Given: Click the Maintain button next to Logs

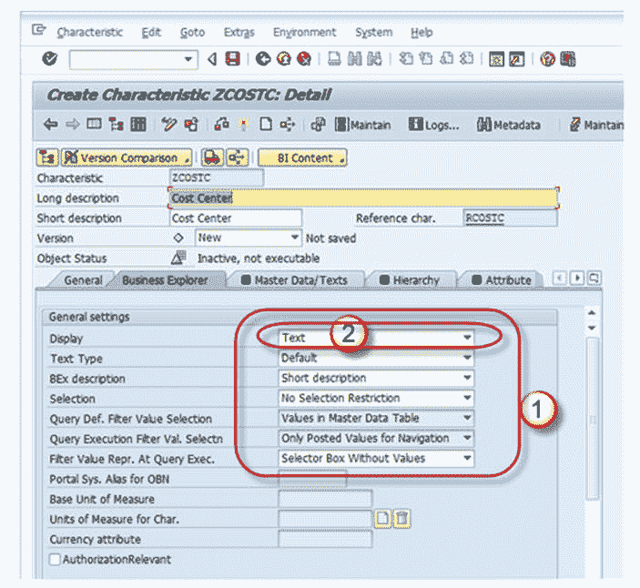Looking at the screenshot, I should pos(362,125).
